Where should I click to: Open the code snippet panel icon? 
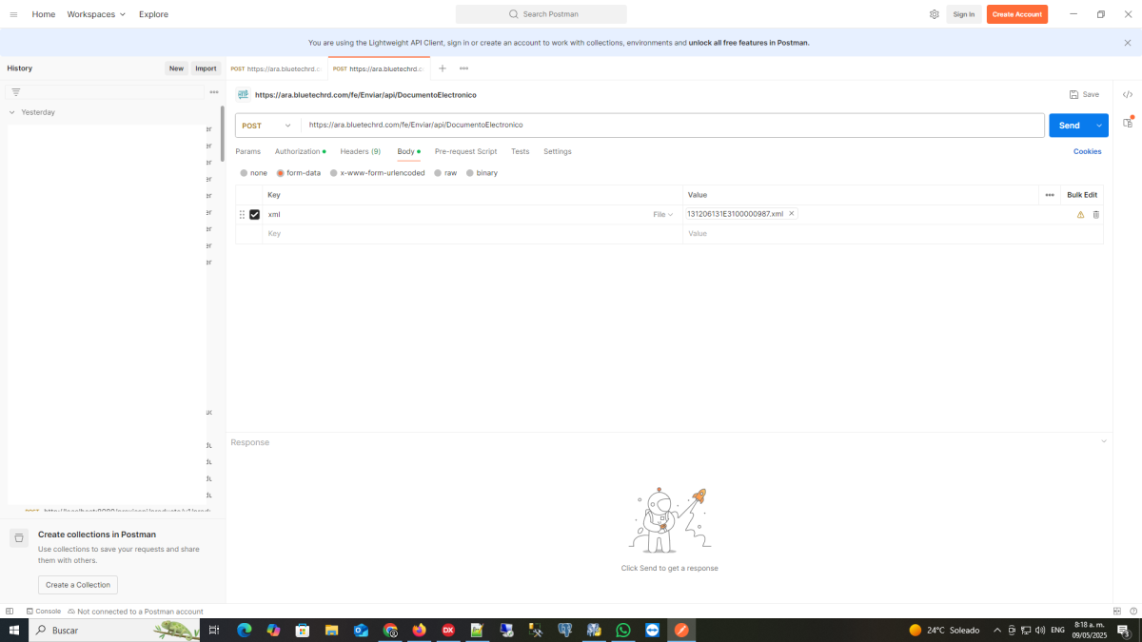tap(1128, 94)
